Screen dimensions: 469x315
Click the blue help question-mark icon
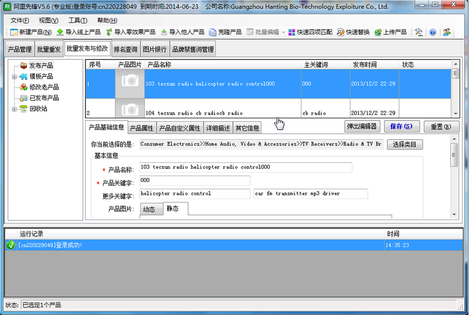[433, 32]
